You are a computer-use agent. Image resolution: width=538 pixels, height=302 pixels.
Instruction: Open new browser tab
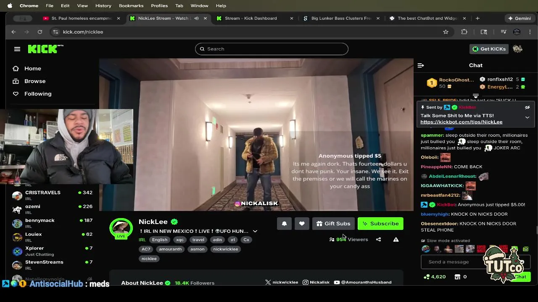click(477, 18)
